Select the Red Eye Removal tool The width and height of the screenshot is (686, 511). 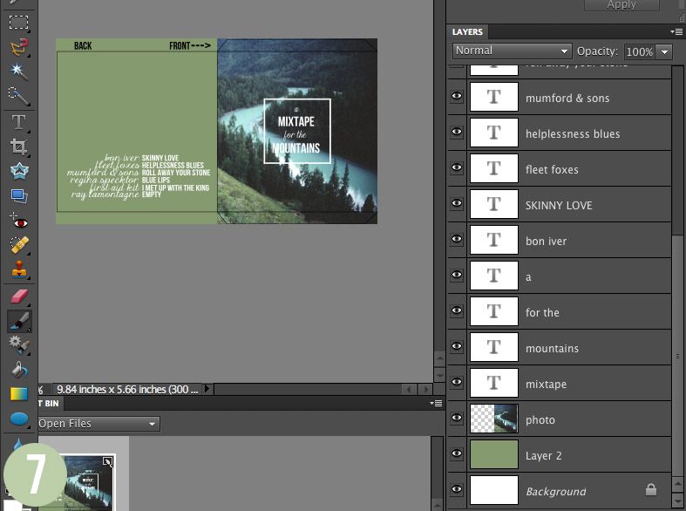18,221
